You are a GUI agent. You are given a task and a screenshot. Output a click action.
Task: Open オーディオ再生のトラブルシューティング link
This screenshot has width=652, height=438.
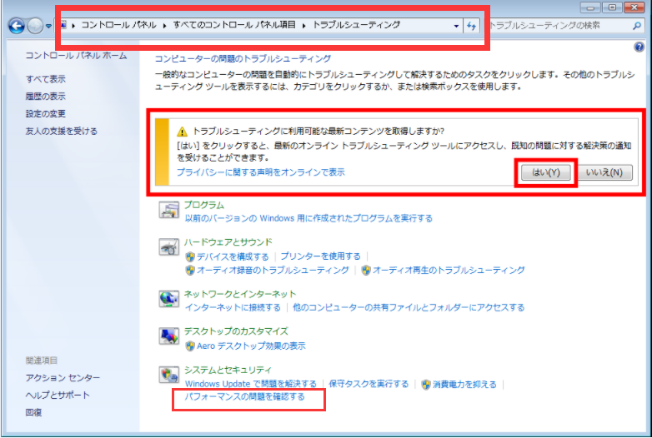(x=449, y=271)
